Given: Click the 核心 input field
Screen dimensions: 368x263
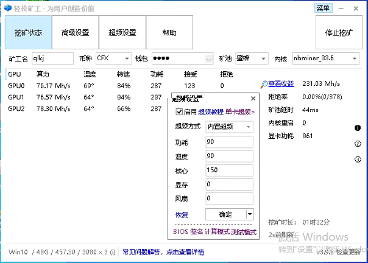Looking at the screenshot, I should [228, 170].
